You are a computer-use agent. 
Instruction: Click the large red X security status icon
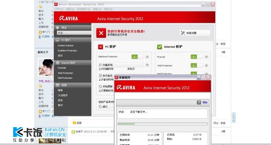101,33
